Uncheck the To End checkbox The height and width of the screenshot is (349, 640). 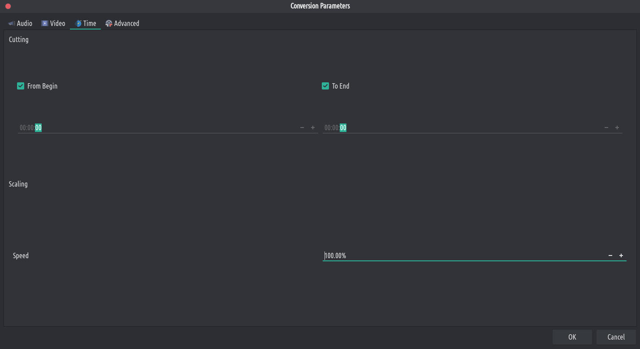(x=325, y=86)
